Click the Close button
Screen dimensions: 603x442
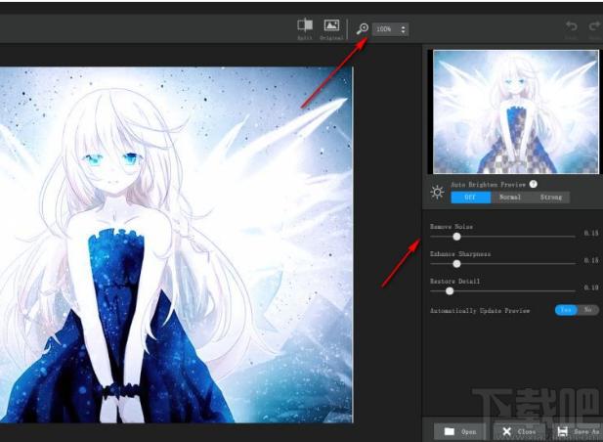(519, 431)
